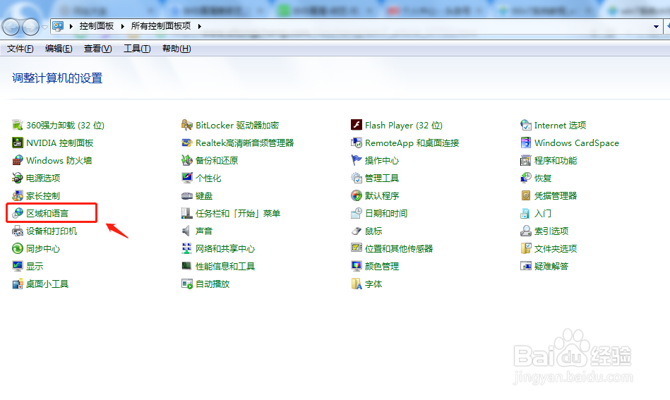Open 自动播放 link

tap(213, 284)
